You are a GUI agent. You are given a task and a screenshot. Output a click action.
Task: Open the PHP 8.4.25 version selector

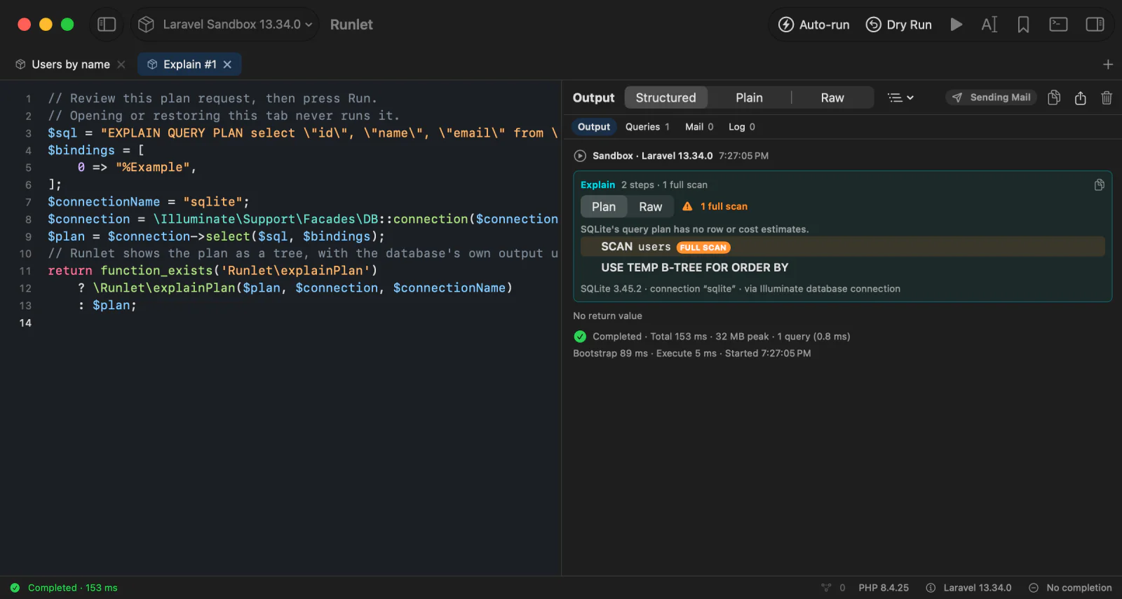pos(884,588)
